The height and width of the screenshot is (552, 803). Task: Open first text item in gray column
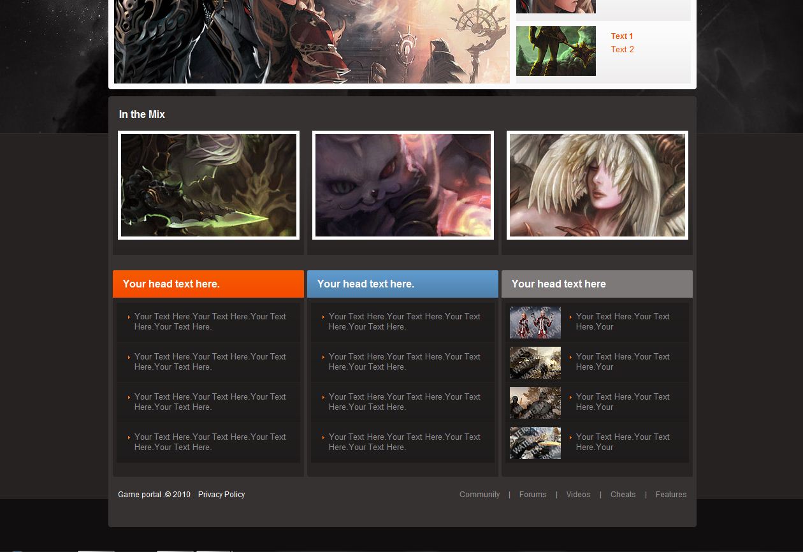click(x=623, y=321)
